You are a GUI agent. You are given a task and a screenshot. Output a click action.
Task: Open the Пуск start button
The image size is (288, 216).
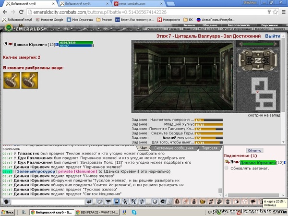(x=8, y=212)
